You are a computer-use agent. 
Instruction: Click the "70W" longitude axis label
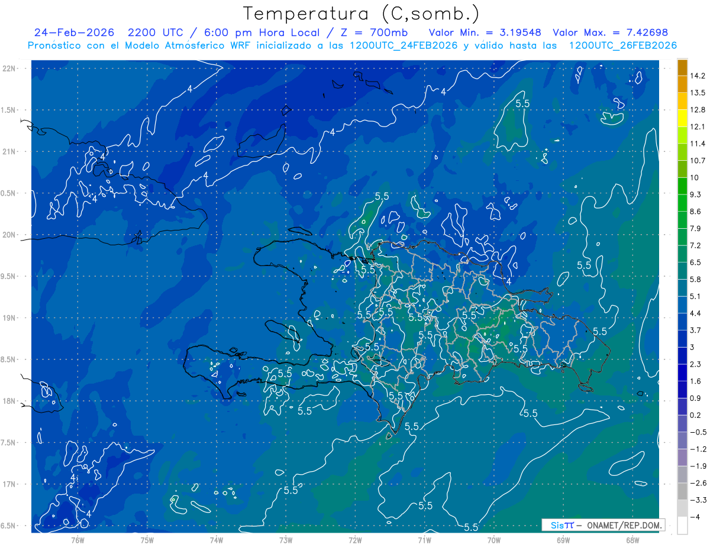point(494,540)
